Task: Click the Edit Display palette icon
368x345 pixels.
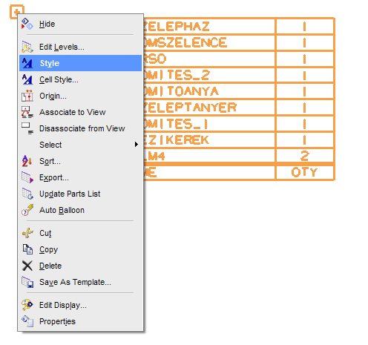Action: [x=27, y=305]
